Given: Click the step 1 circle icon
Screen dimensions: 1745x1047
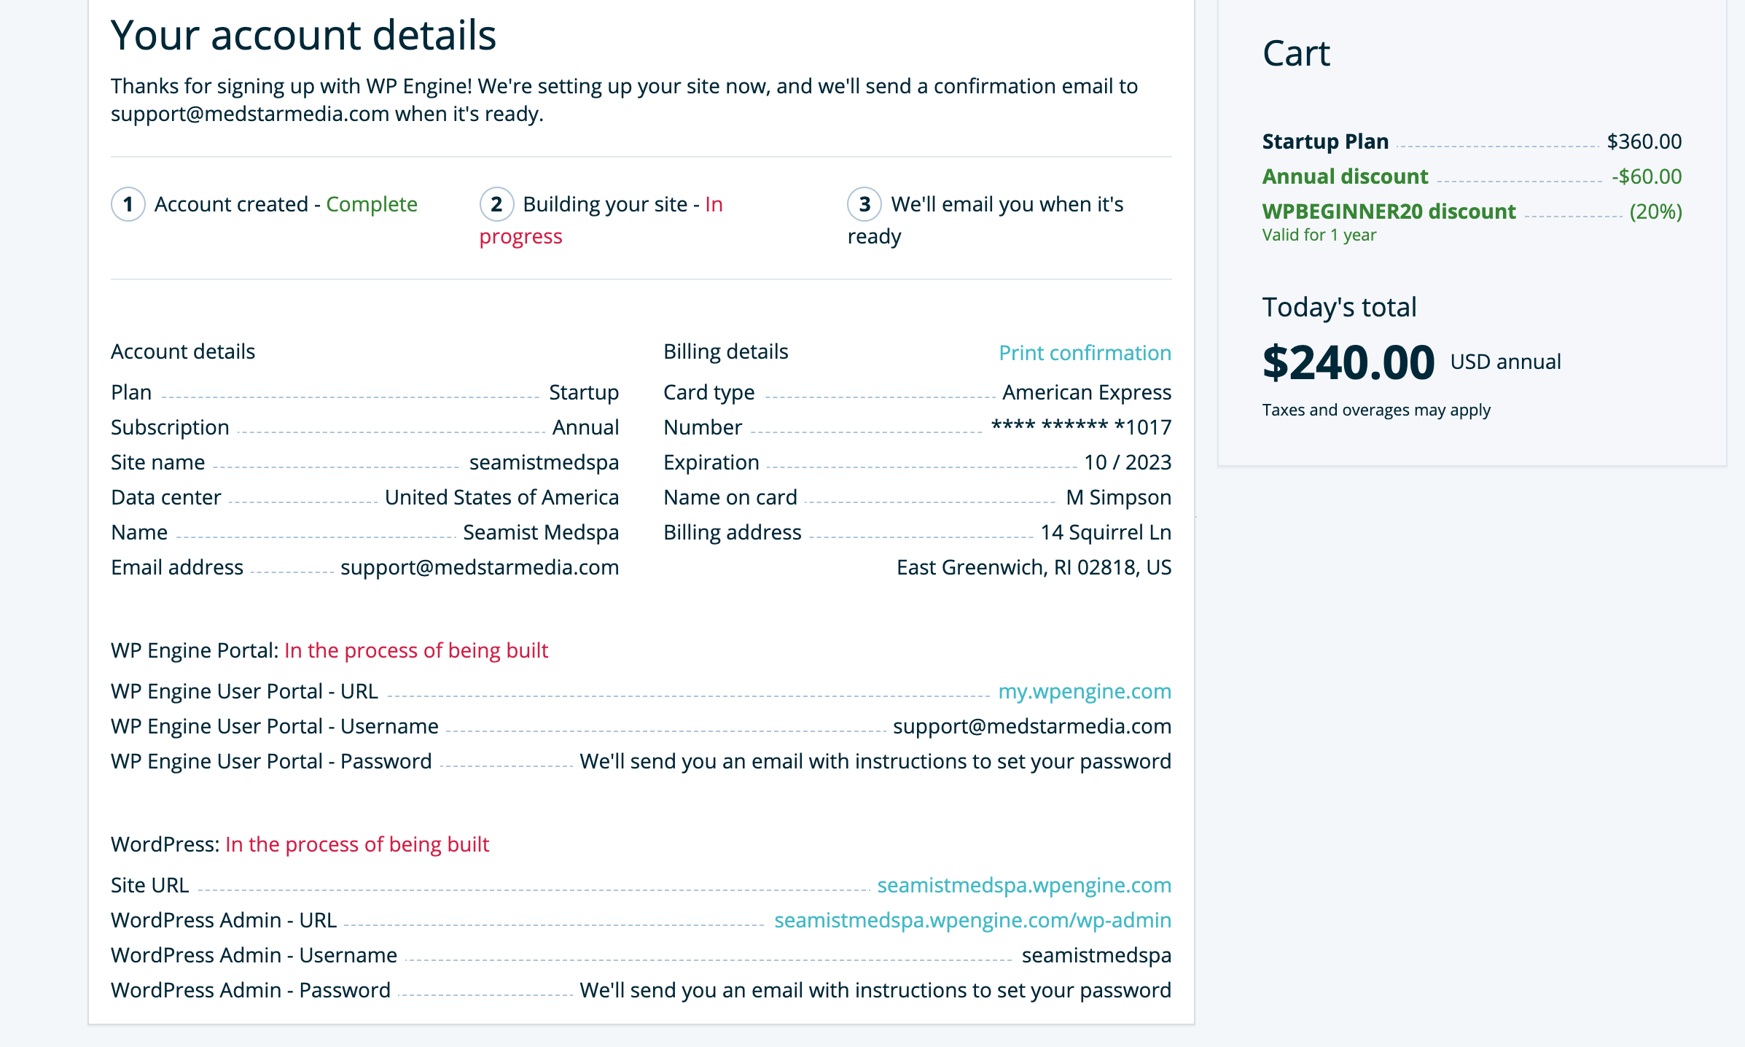Looking at the screenshot, I should (x=128, y=204).
